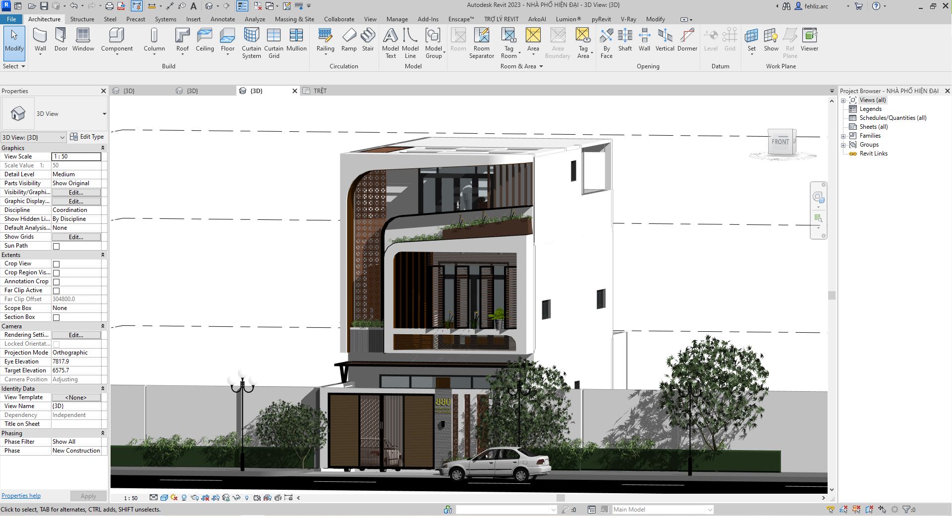Enable the Section Box checkbox
The width and height of the screenshot is (952, 516).
point(56,317)
